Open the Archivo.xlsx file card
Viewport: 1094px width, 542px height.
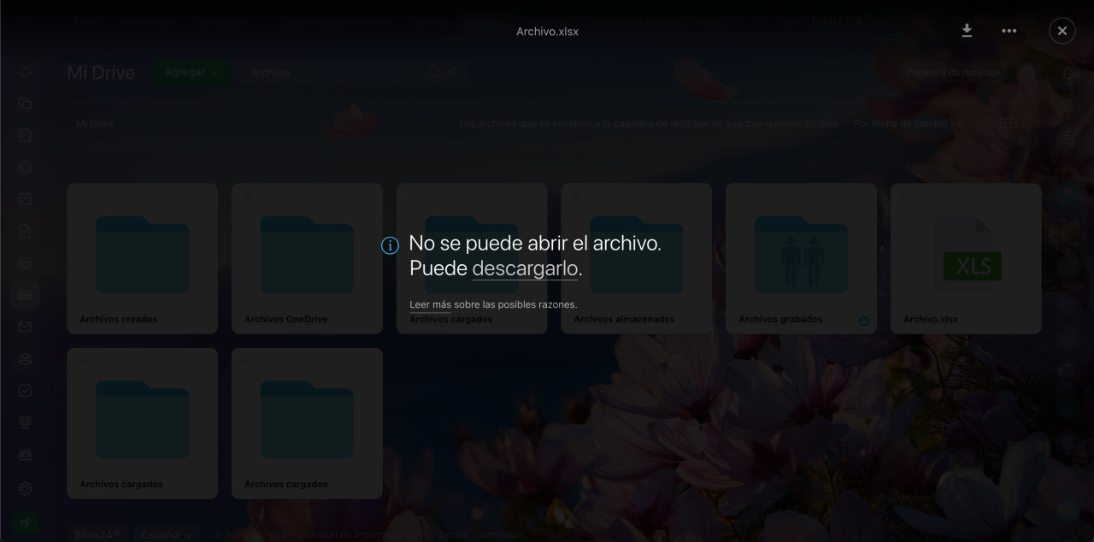[966, 258]
